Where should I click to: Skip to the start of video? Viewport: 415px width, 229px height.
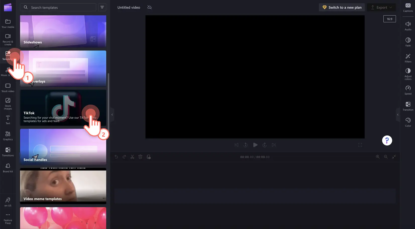click(x=236, y=145)
